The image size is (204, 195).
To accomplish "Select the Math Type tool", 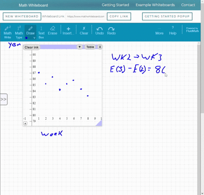I will (19, 32).
